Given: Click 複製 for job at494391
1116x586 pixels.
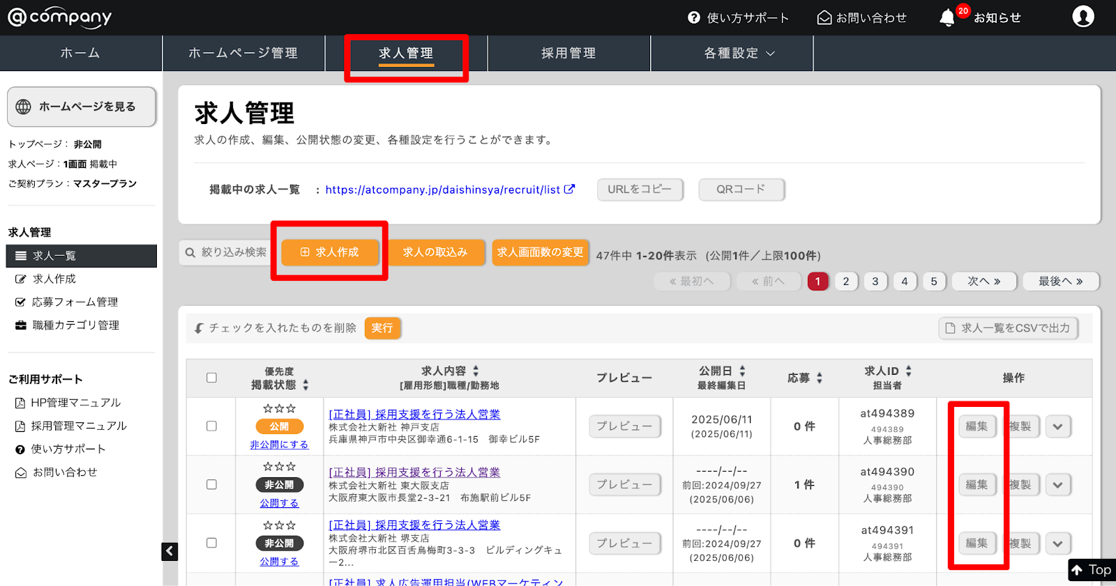Looking at the screenshot, I should tap(1021, 543).
